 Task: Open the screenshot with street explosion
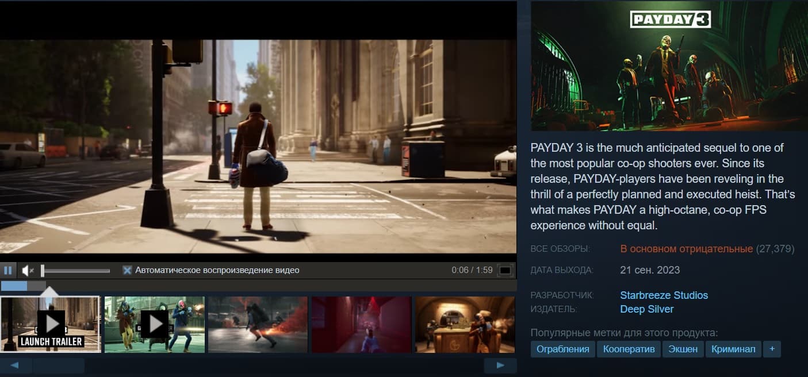pyautogui.click(x=258, y=325)
